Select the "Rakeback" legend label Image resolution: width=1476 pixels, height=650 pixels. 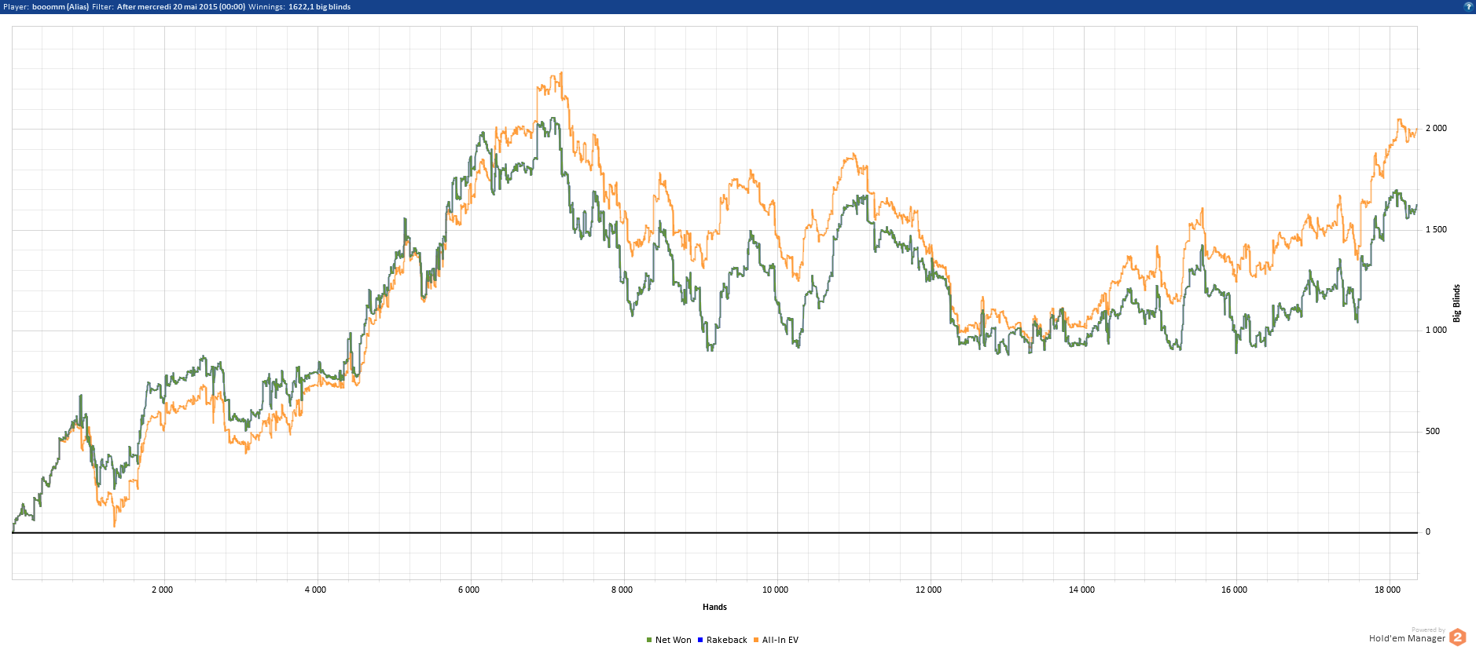pos(727,640)
